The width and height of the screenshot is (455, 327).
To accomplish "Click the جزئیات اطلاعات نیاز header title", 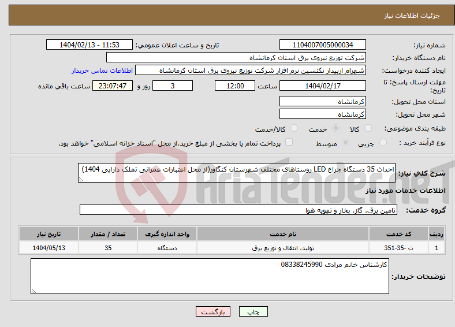I will (412, 16).
